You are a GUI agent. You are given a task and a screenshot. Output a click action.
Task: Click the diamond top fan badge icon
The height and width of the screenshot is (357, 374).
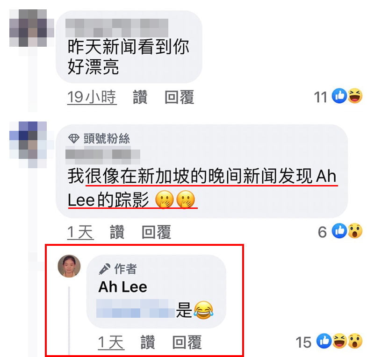click(74, 139)
